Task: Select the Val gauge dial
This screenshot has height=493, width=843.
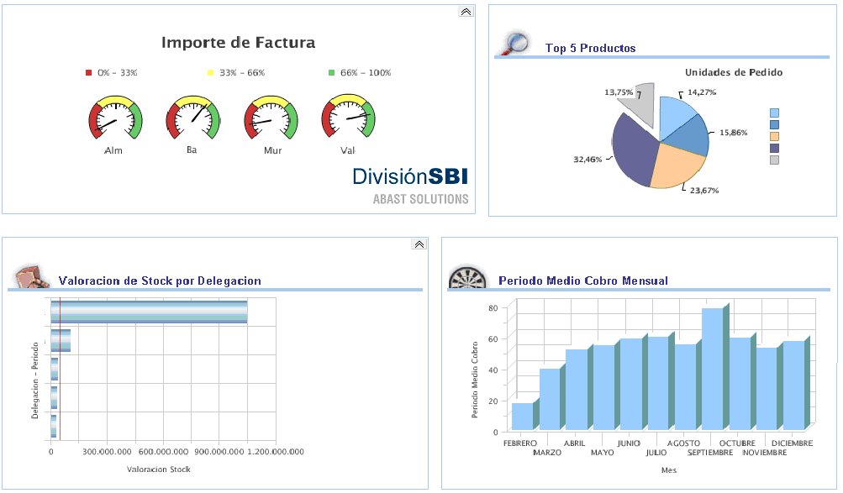Action: pyautogui.click(x=349, y=119)
